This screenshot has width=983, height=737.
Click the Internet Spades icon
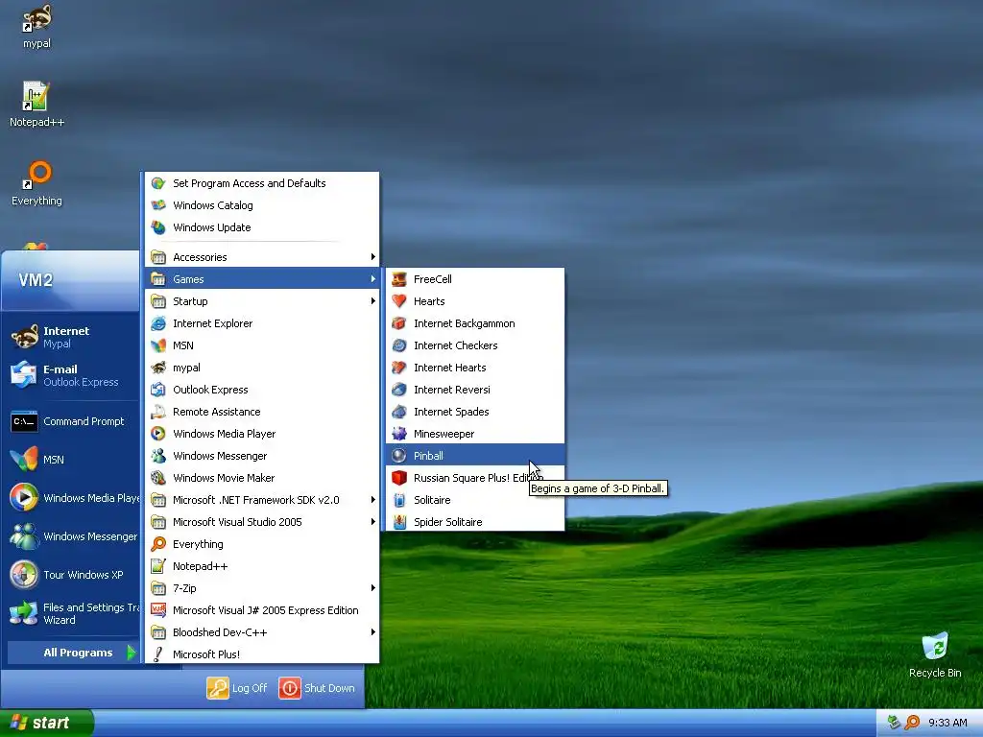[x=399, y=412]
